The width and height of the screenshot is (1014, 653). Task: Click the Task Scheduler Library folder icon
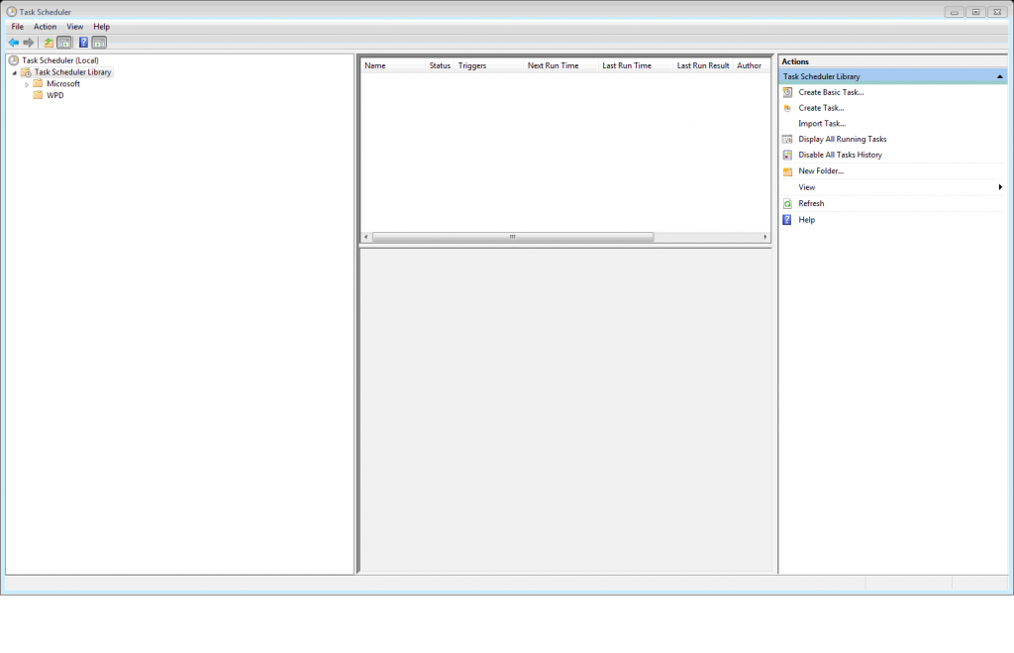(26, 72)
